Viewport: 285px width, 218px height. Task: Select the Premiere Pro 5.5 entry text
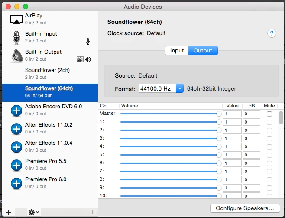pos(45,161)
